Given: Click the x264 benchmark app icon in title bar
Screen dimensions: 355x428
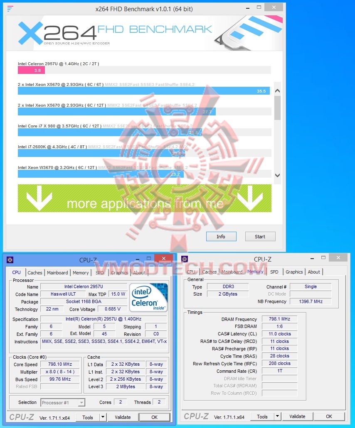Looking at the screenshot, I should 10,9.
